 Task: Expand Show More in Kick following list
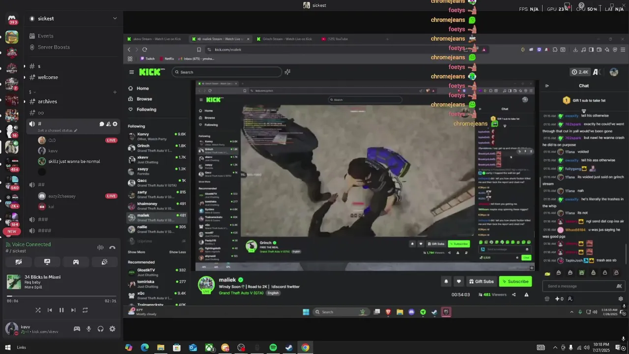coord(137,252)
